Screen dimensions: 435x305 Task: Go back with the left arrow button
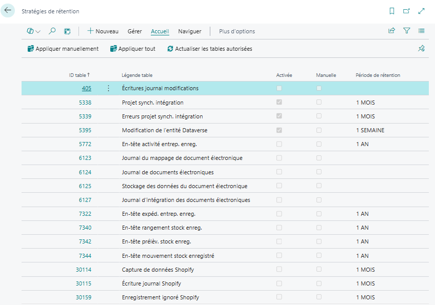pyautogui.click(x=8, y=11)
